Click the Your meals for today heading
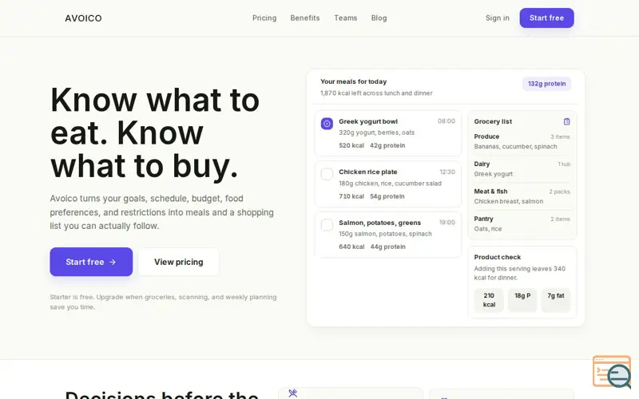Screen dimensions: 639x399 pyautogui.click(x=353, y=81)
